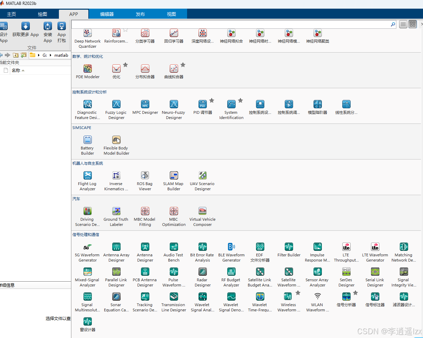The image size is (423, 338).
Task: Open the 发布 tab
Action: coord(140,14)
